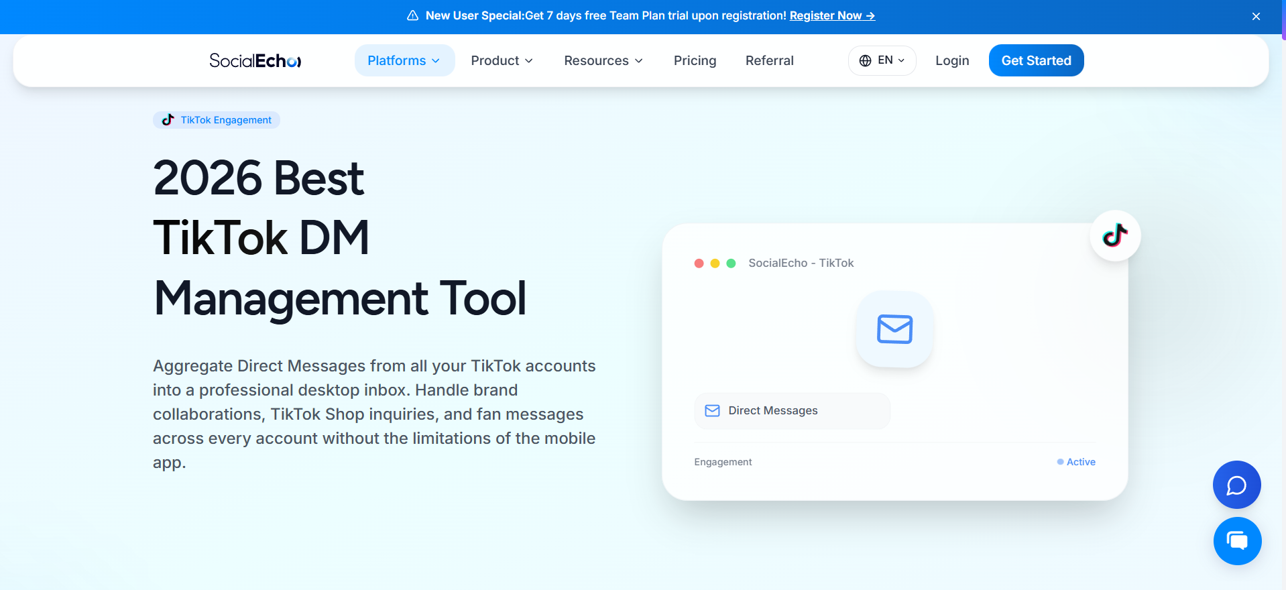This screenshot has height=590, width=1286.
Task: Open the Product dropdown menu
Action: click(502, 60)
